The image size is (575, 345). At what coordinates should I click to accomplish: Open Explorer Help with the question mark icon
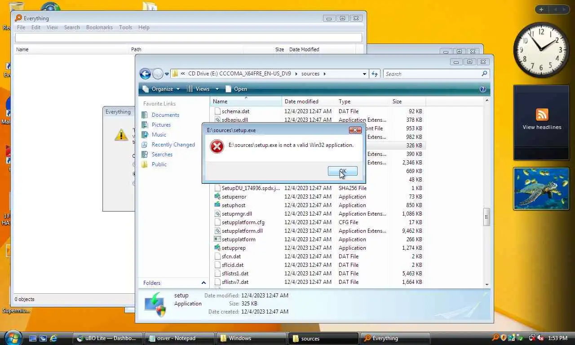483,89
